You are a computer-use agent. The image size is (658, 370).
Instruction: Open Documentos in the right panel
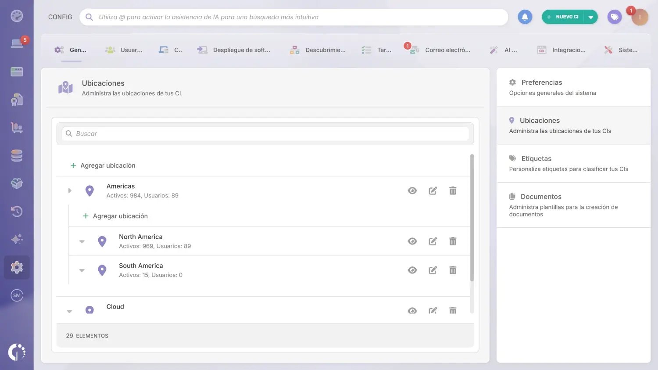[x=573, y=205]
